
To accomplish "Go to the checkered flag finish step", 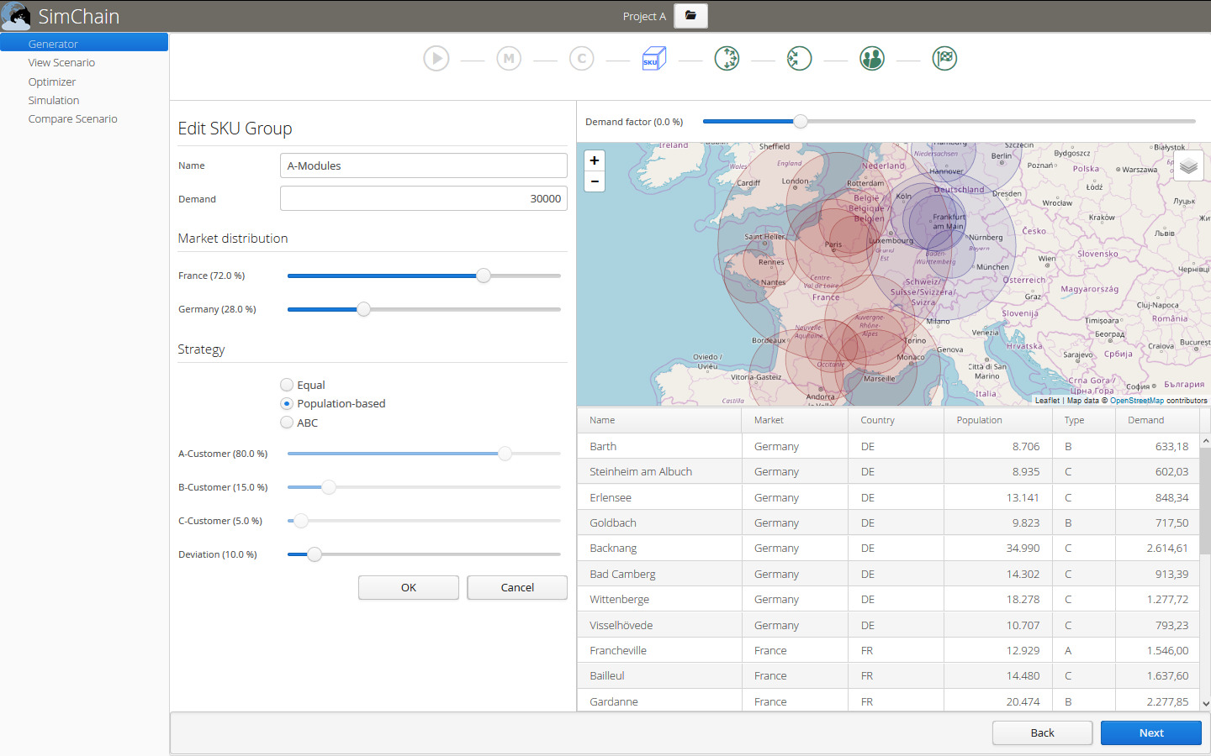I will (944, 59).
